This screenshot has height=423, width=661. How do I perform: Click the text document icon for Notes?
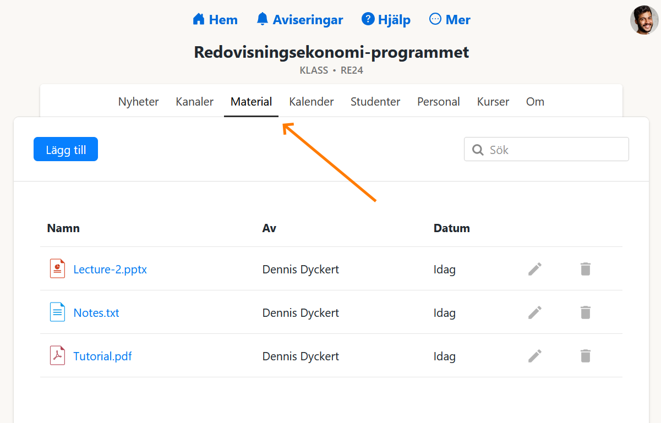pyautogui.click(x=57, y=312)
